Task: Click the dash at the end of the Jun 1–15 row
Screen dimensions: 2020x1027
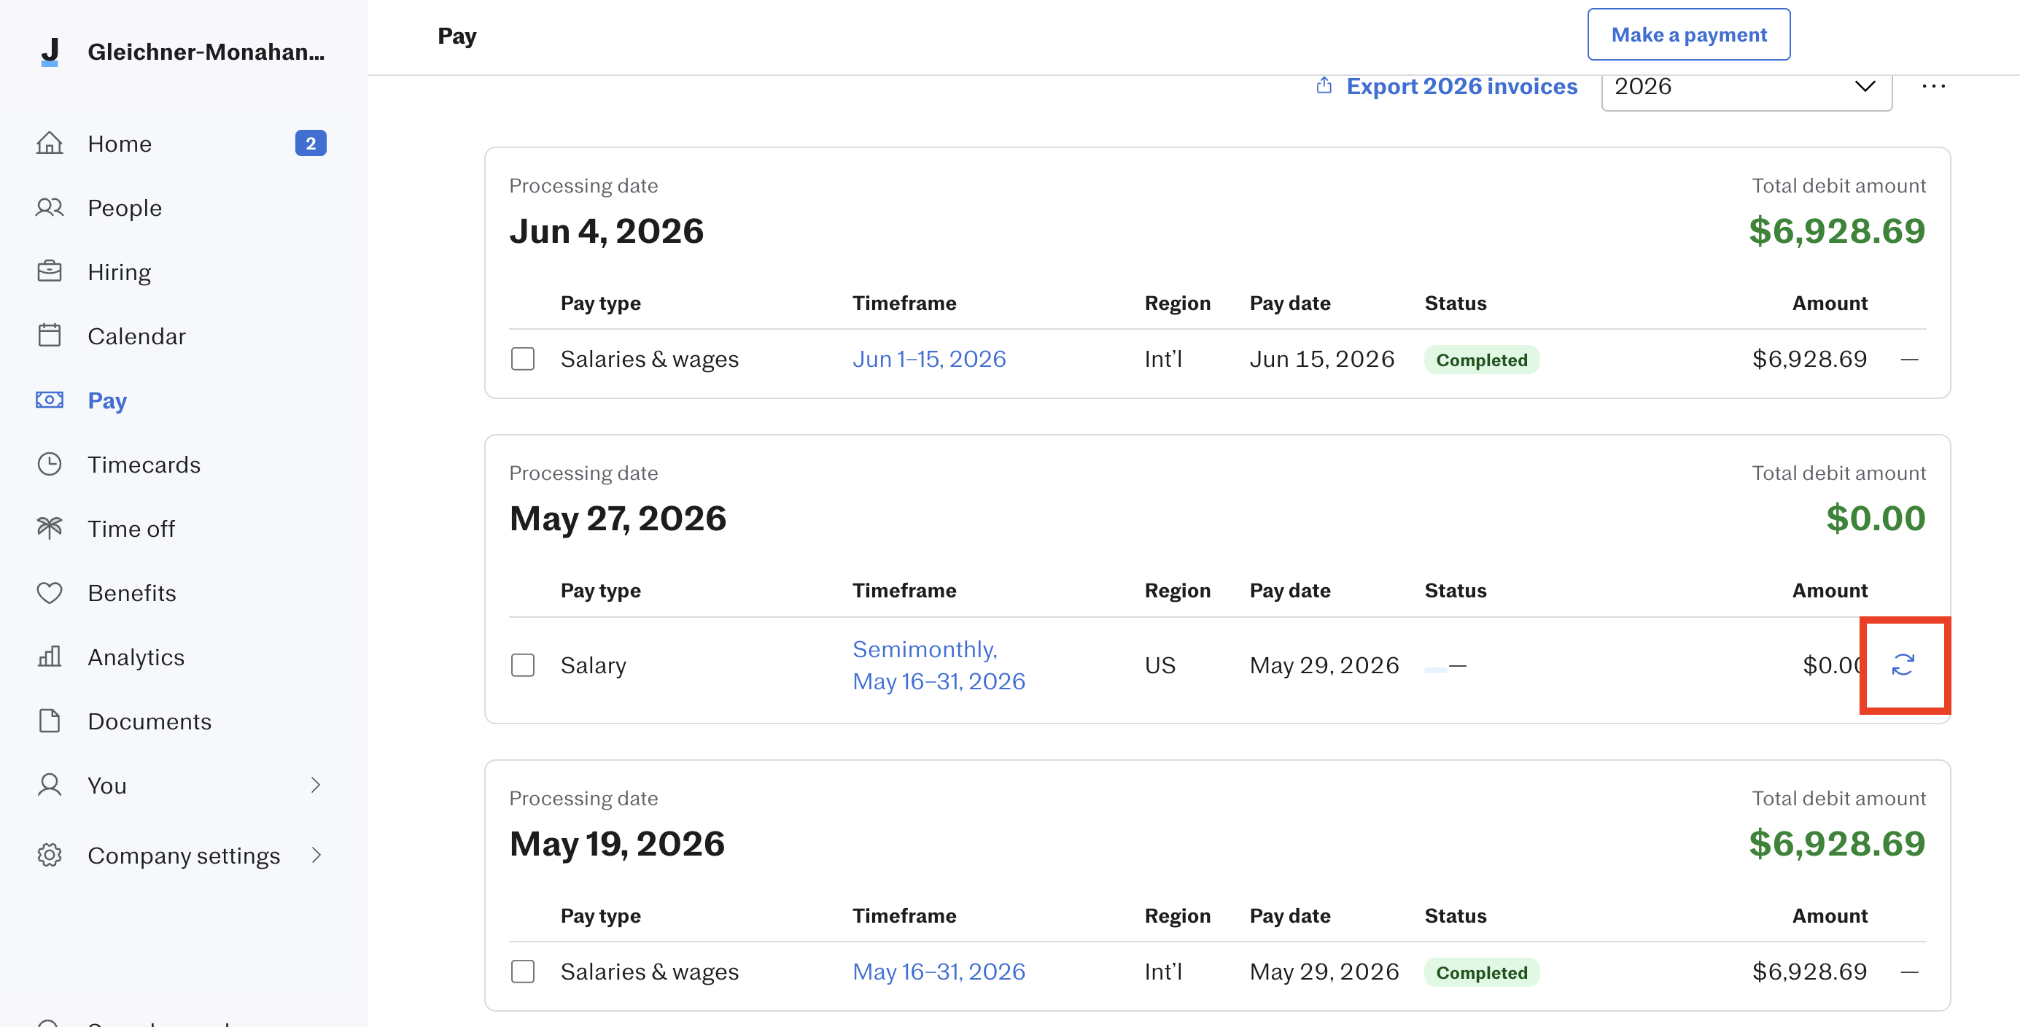Action: (x=1909, y=360)
